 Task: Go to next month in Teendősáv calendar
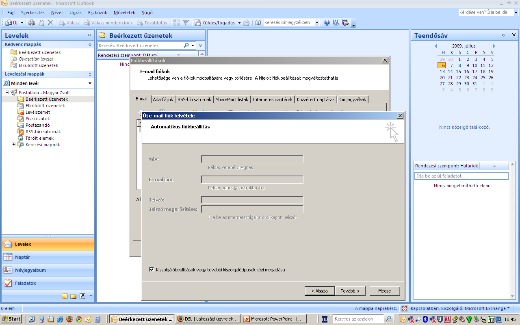(494, 46)
